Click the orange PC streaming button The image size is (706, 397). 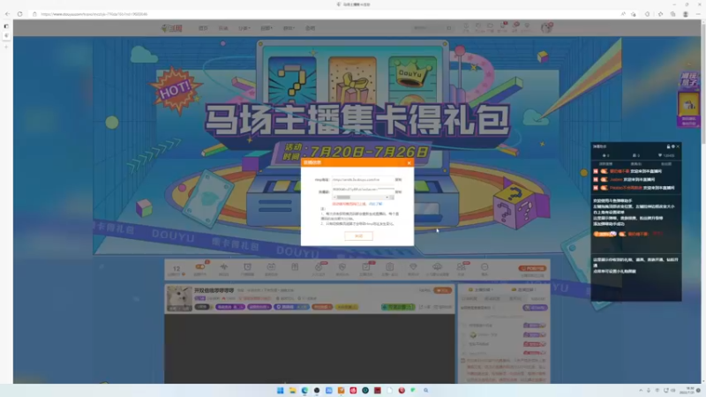[532, 268]
